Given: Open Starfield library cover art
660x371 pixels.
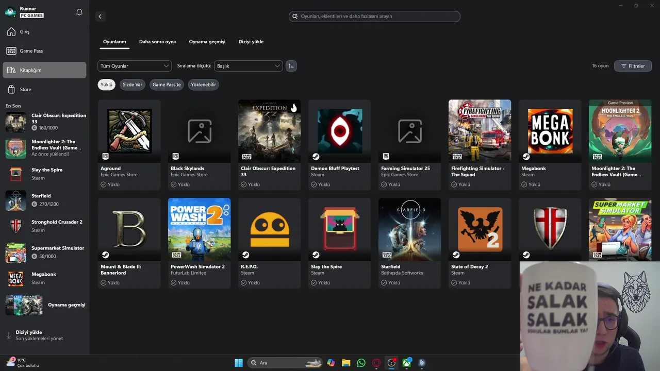Looking at the screenshot, I should [409, 229].
